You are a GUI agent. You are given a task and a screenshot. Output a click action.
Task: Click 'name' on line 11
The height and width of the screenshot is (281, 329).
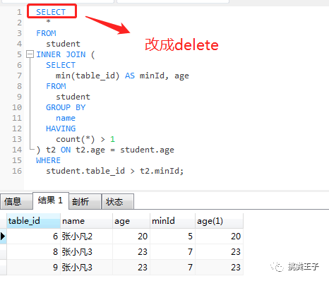click(66, 118)
